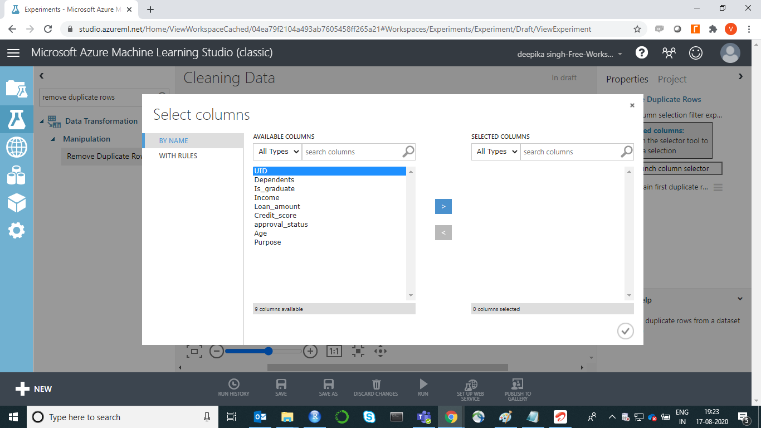Select the UID column
761x428 pixels.
click(330, 171)
